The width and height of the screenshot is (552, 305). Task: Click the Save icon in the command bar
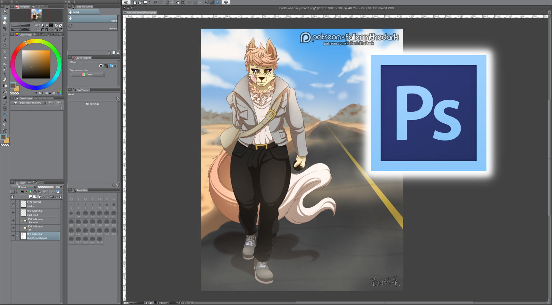[145, 2]
